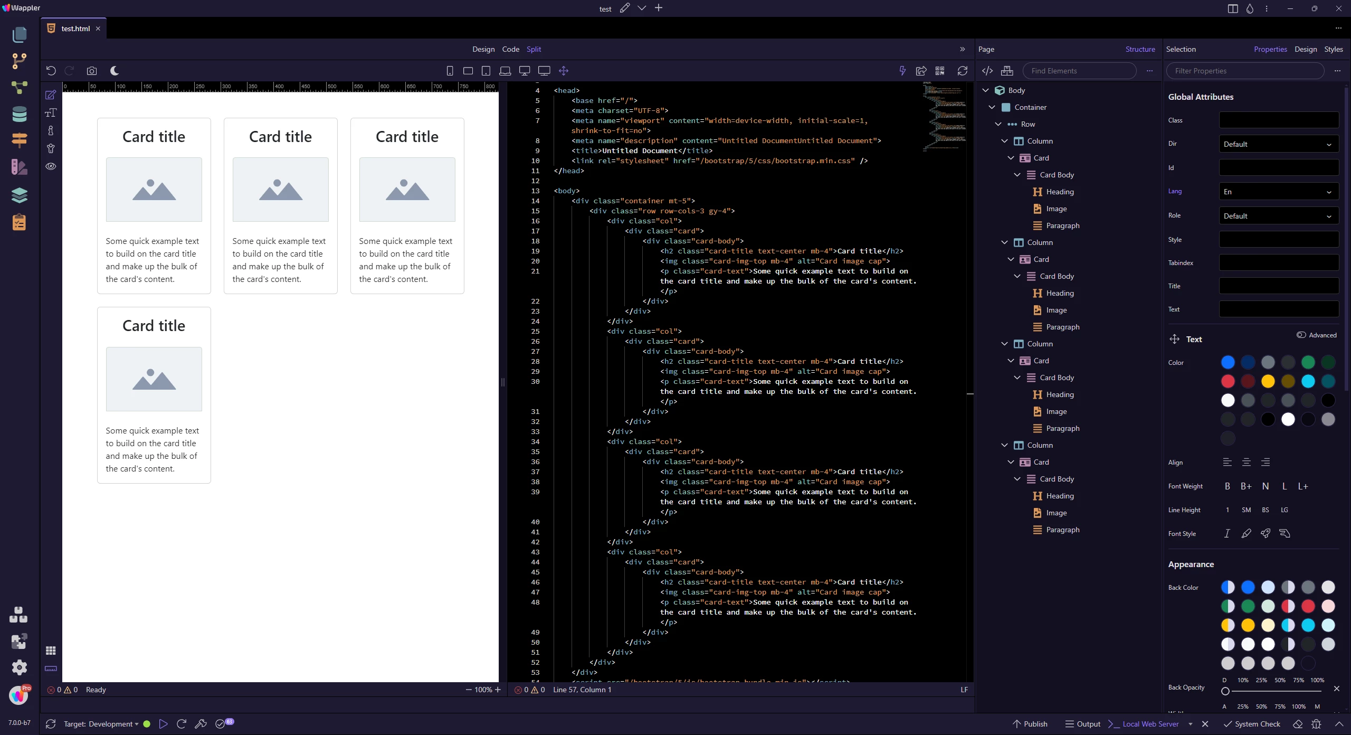Image resolution: width=1351 pixels, height=735 pixels.
Task: Click the System Check button
Action: 1252,724
